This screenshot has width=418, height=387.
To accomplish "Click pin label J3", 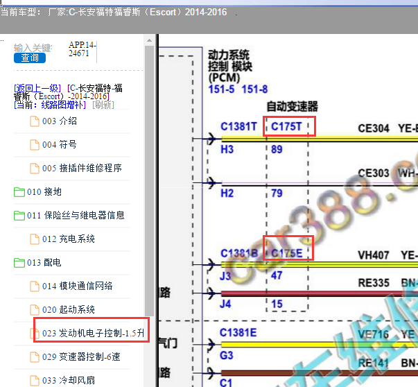I will [225, 276].
